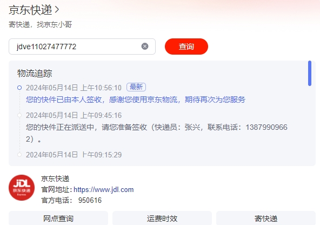Click the 运费时效 button

(x=162, y=219)
